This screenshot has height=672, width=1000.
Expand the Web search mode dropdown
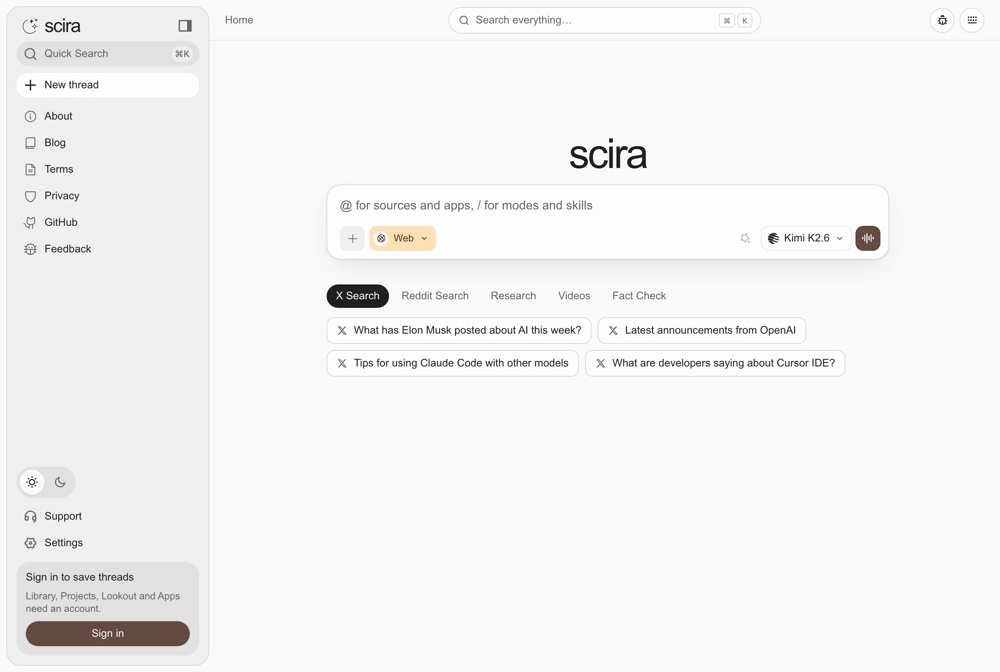[x=402, y=238]
